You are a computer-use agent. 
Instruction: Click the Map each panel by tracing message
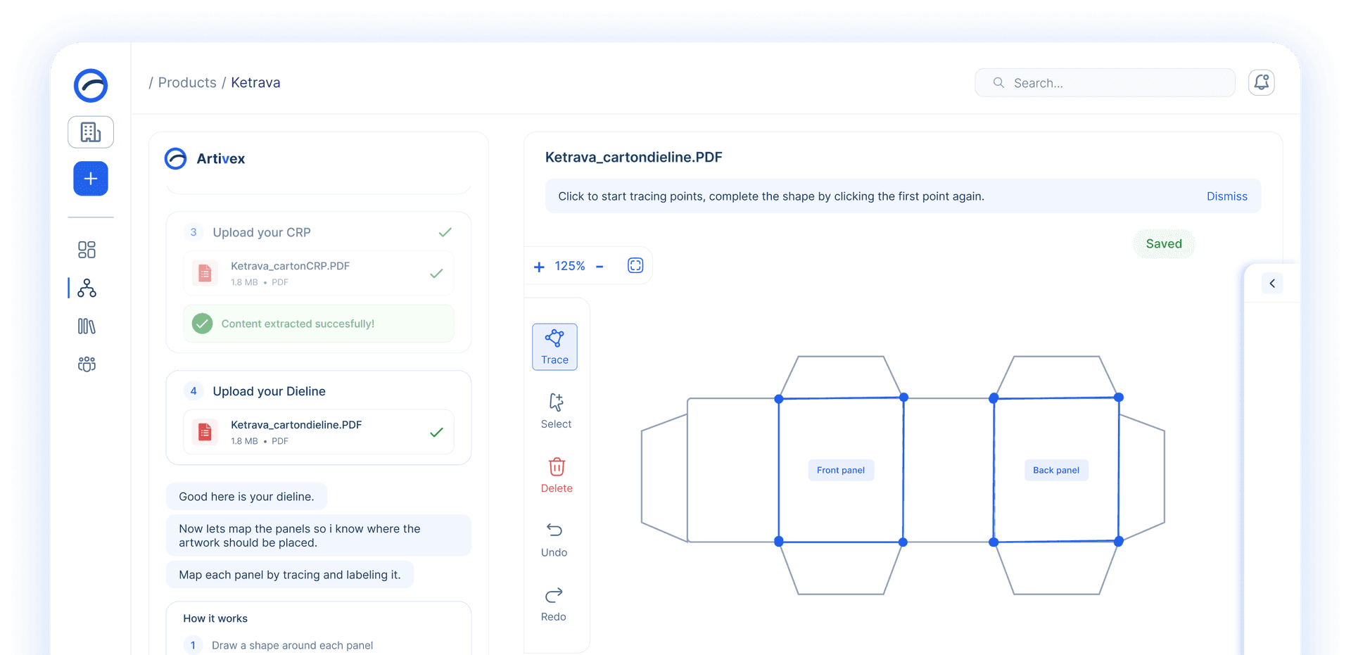click(x=290, y=575)
